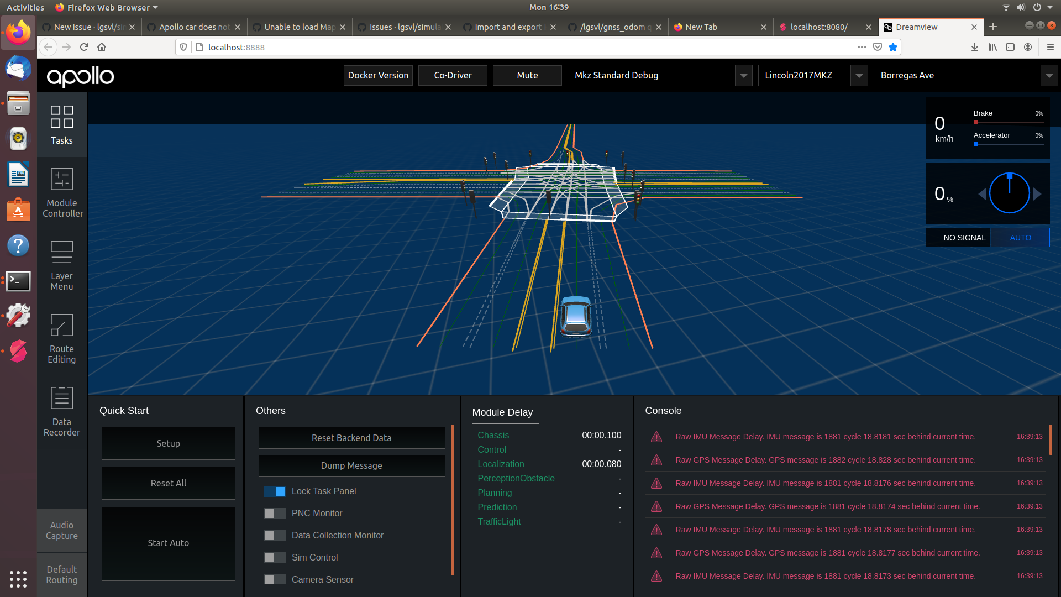Viewport: 1061px width, 597px height.
Task: Click the Dump Message button
Action: pyautogui.click(x=351, y=465)
